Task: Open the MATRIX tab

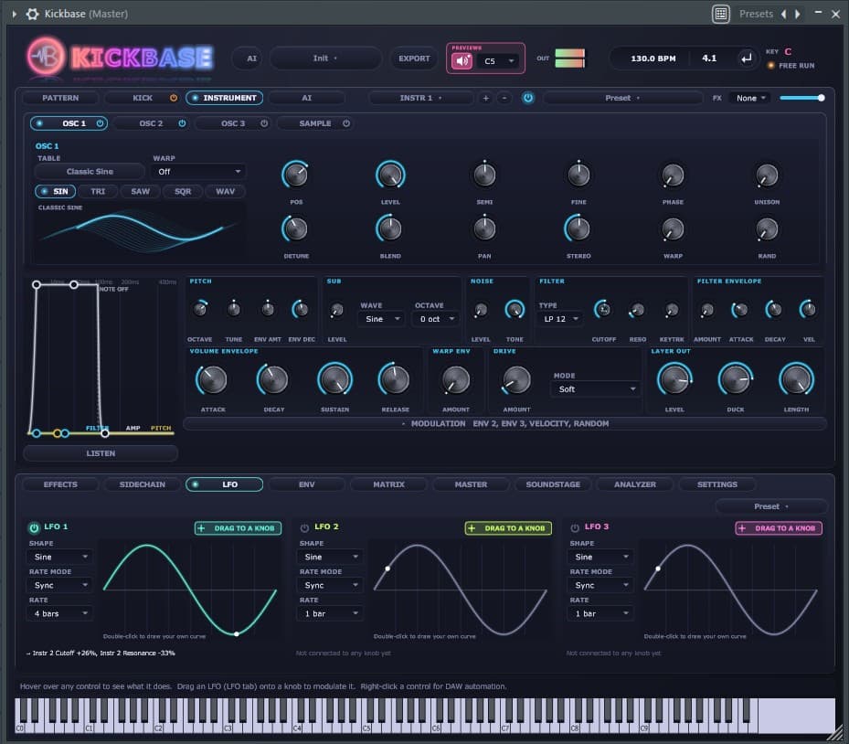Action: (x=388, y=484)
